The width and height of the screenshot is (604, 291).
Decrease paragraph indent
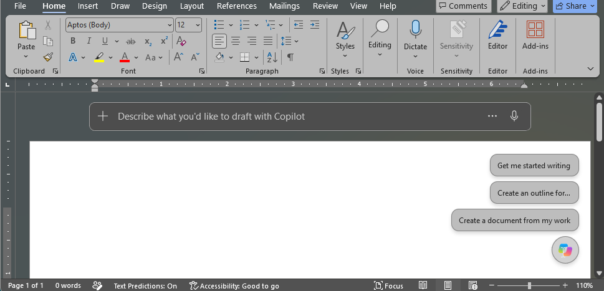click(x=299, y=25)
